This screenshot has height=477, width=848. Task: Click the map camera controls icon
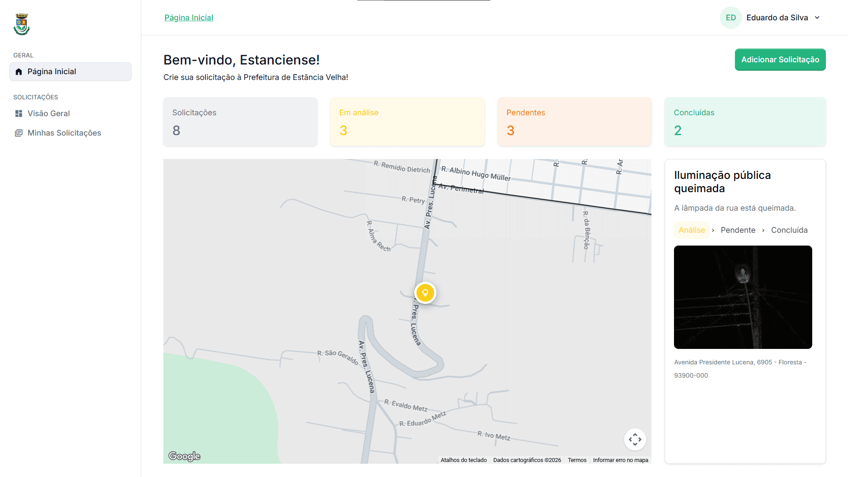(635, 439)
